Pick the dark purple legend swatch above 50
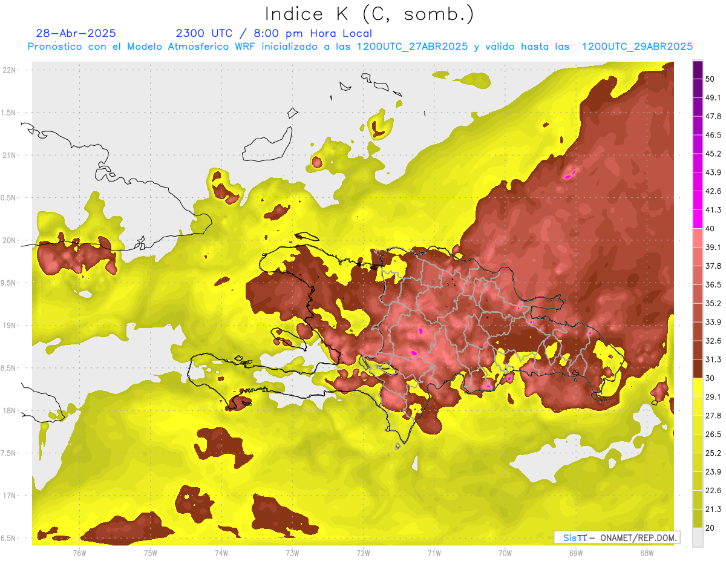This screenshot has width=726, height=561. (698, 70)
